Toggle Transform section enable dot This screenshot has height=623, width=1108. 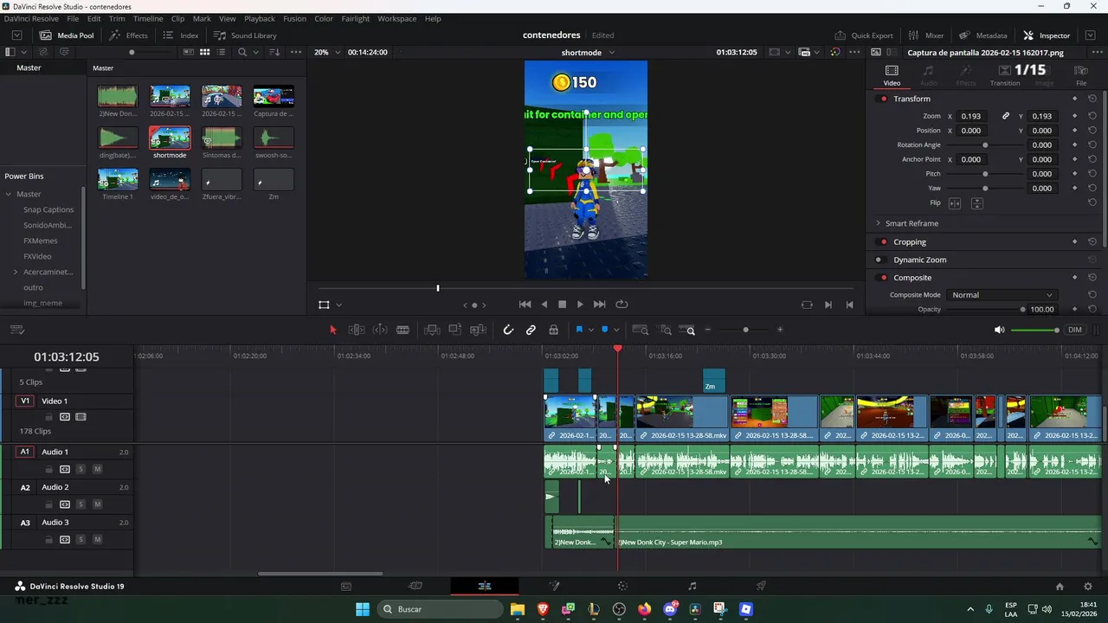883,99
